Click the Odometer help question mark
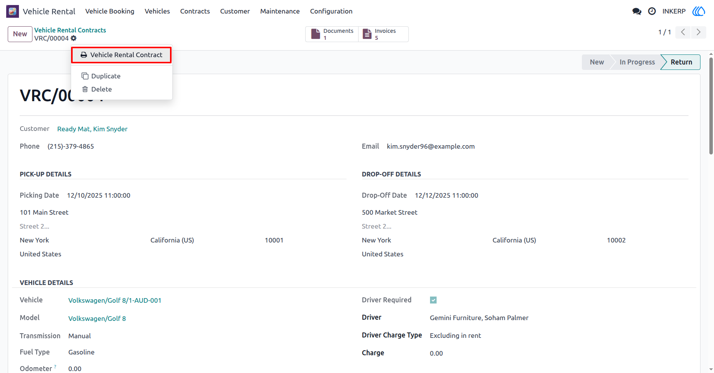Image resolution: width=714 pixels, height=373 pixels. coord(55,366)
